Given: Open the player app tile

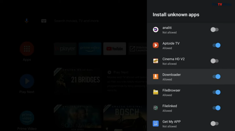Looking at the screenshot, I should coord(65,49).
